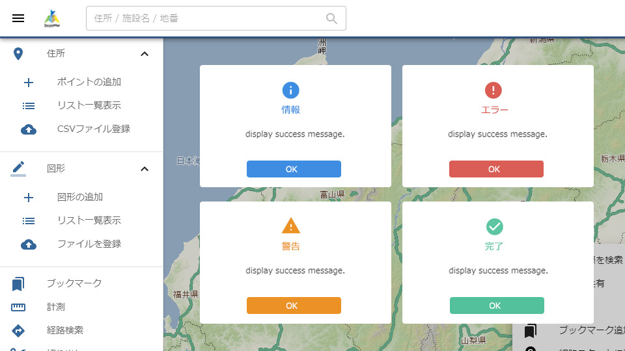Click the list icon under 図形
Image resolution: width=625 pixels, height=351 pixels.
(x=29, y=221)
